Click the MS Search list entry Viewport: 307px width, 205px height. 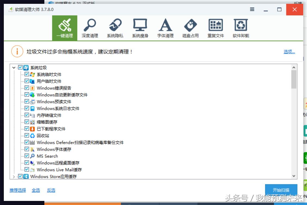(48, 156)
